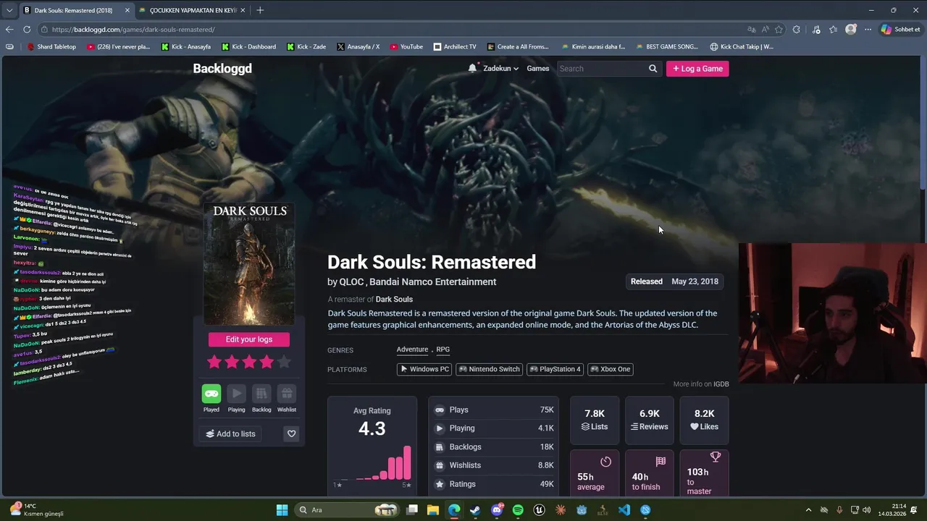Open the browser profile avatar
The height and width of the screenshot is (521, 927).
pyautogui.click(x=851, y=30)
